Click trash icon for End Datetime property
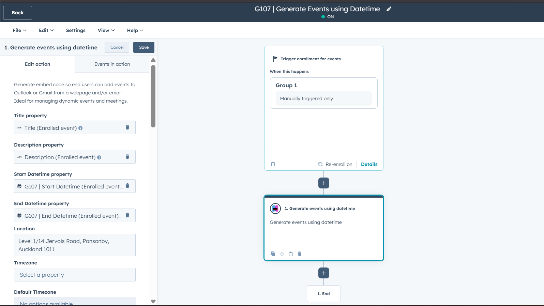Image resolution: width=544 pixels, height=306 pixels. [x=127, y=215]
